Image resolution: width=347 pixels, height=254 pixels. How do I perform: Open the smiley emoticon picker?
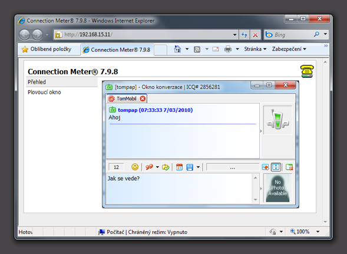coord(135,167)
